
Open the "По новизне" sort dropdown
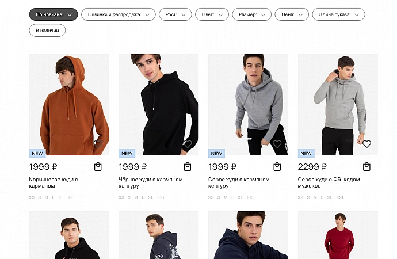tap(54, 14)
